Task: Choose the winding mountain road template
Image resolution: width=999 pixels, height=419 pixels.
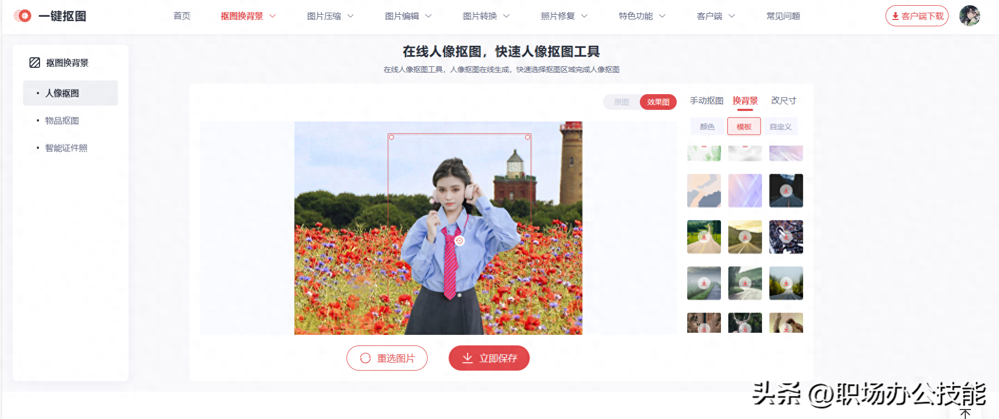Action: pos(745,283)
